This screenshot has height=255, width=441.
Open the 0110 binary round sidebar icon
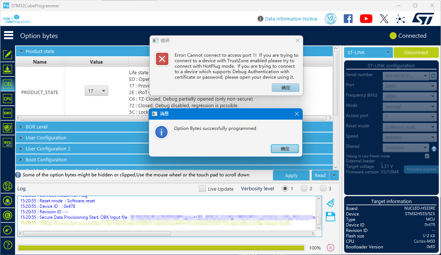8,186
